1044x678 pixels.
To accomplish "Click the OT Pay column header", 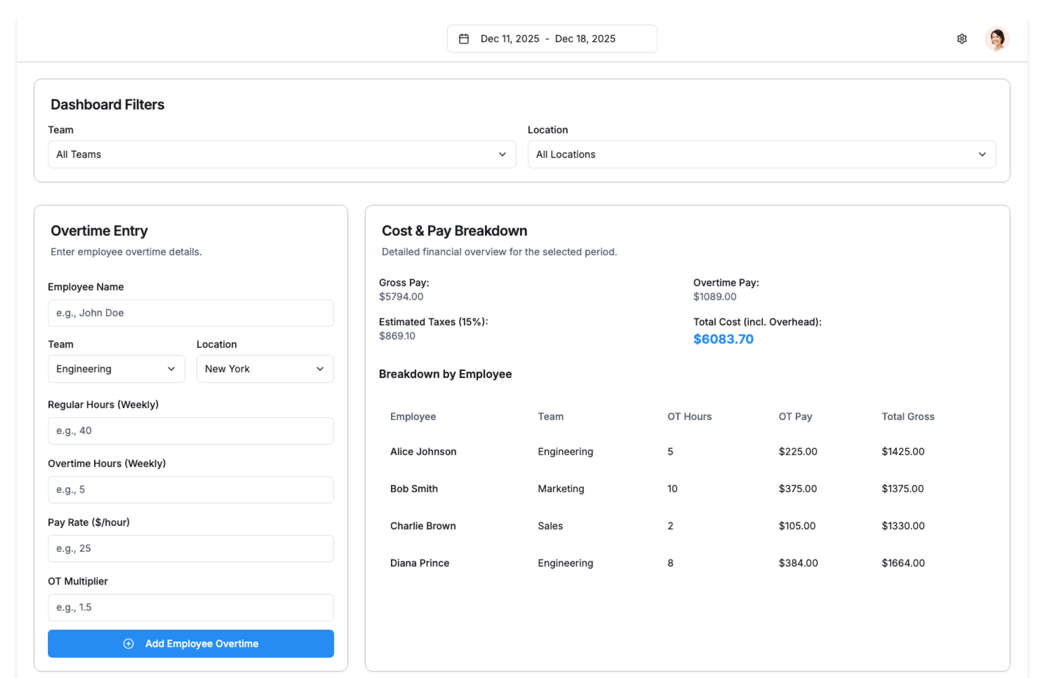I will pyautogui.click(x=794, y=417).
